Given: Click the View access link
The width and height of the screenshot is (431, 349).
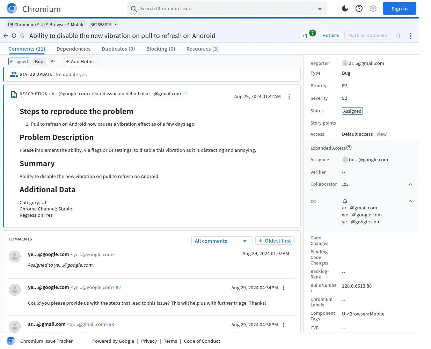Looking at the screenshot, I should 381,134.
